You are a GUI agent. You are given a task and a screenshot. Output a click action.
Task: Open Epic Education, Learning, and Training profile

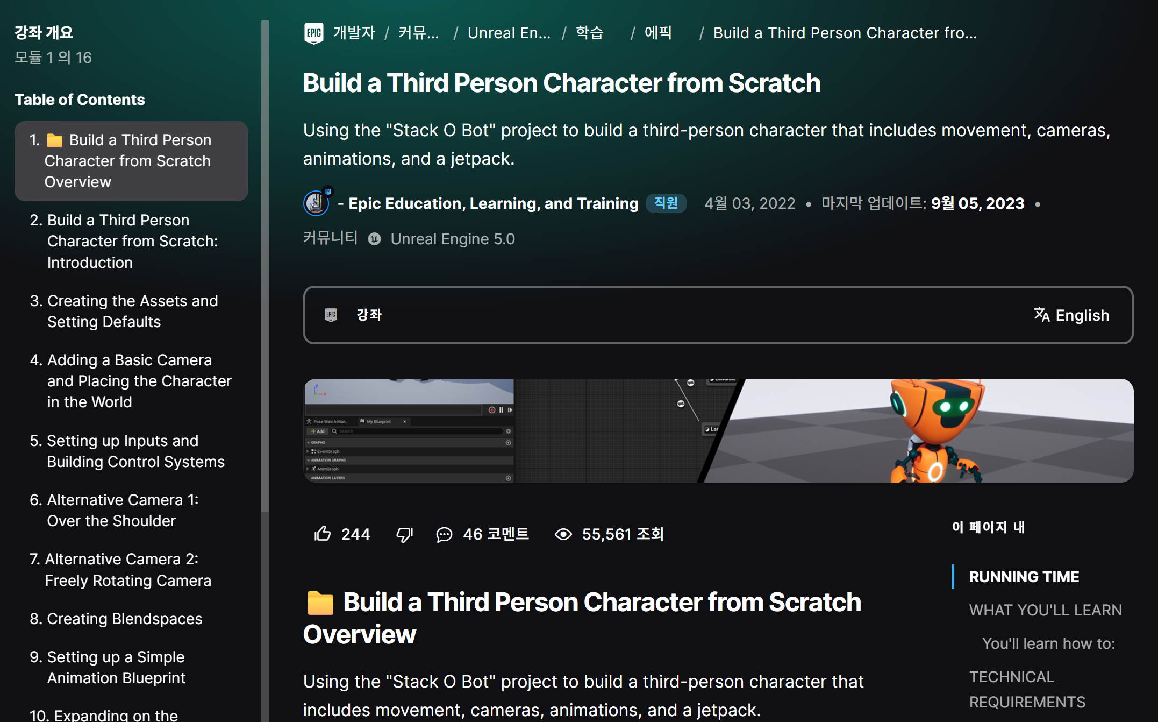coord(494,203)
